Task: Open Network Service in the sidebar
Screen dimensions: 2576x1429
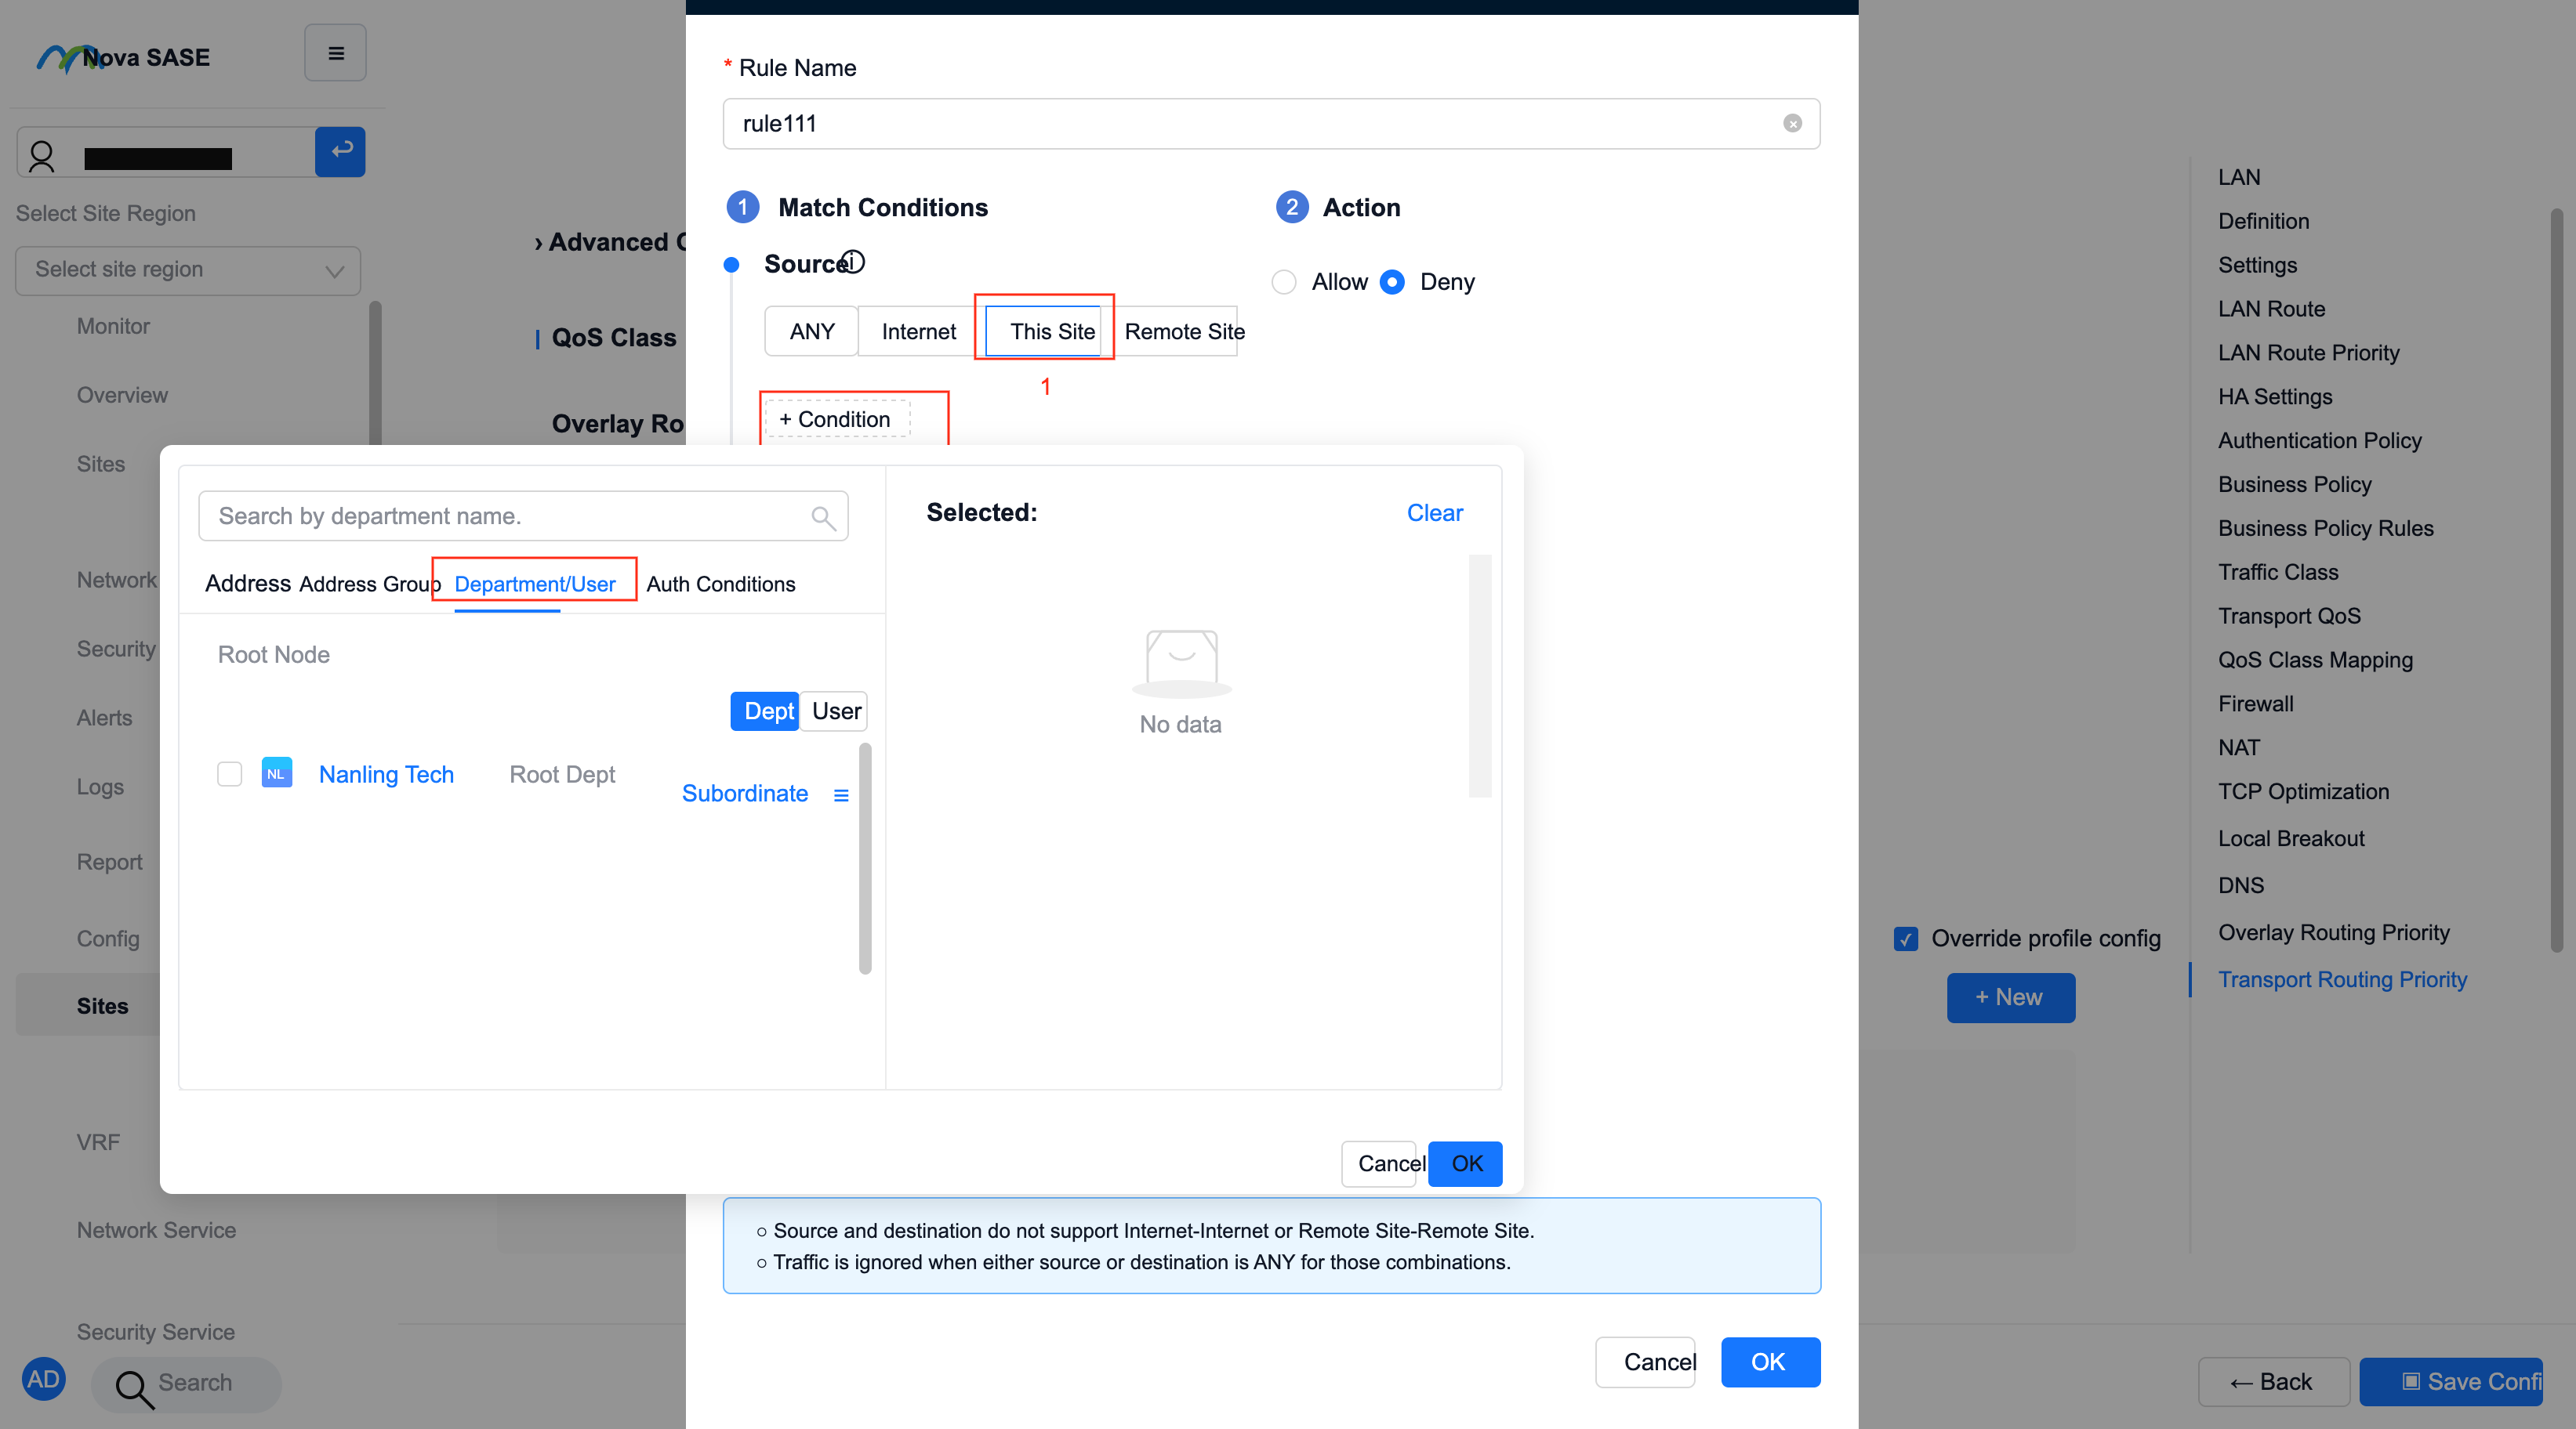Action: [156, 1230]
